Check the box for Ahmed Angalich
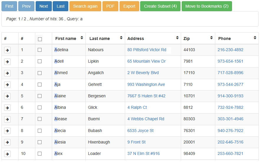The image size is (260, 162). [x=40, y=73]
